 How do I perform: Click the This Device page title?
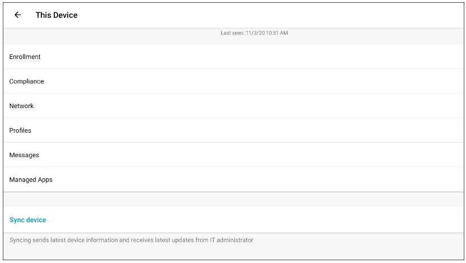[56, 15]
